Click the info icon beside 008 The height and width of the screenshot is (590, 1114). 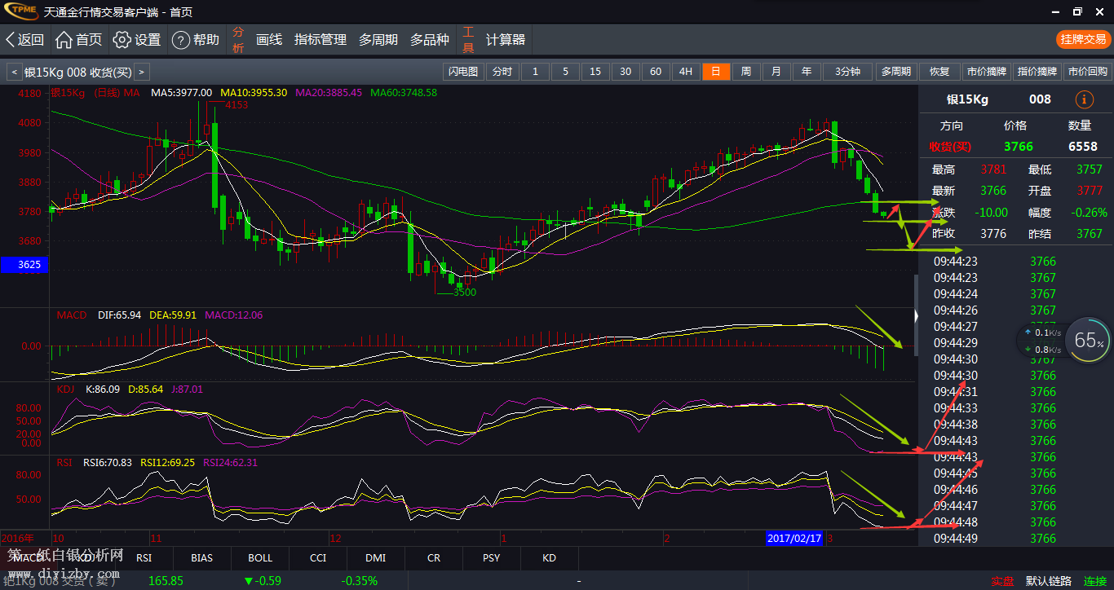click(x=1084, y=99)
